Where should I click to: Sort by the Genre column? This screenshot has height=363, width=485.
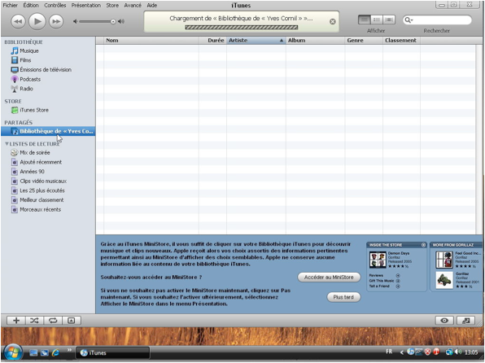coord(364,40)
